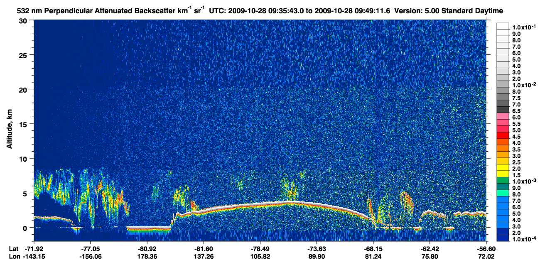Click longitude value 72.02

tap(486, 257)
